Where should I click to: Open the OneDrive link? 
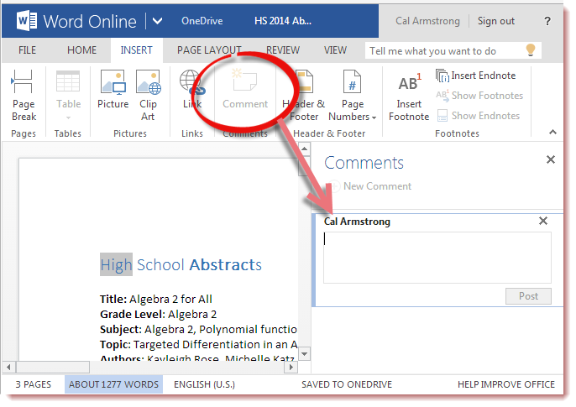pyautogui.click(x=202, y=21)
